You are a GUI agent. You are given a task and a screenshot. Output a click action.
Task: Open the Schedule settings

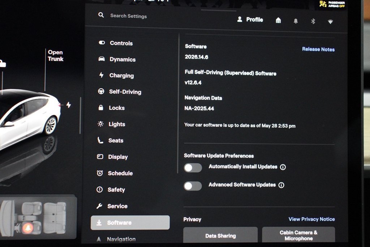tap(115, 173)
